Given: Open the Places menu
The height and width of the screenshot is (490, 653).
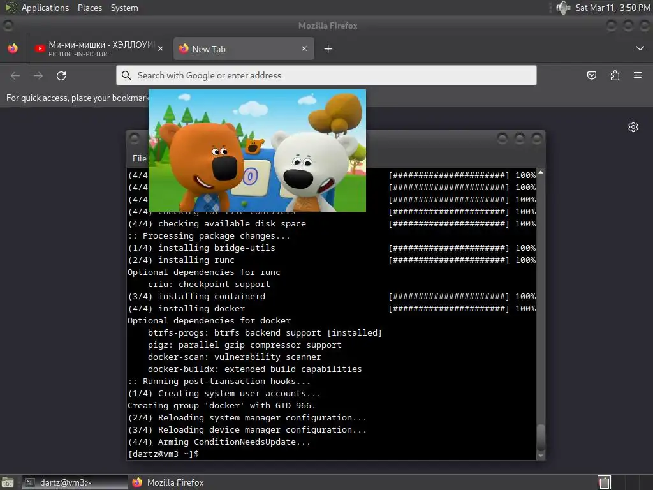Looking at the screenshot, I should [x=90, y=8].
